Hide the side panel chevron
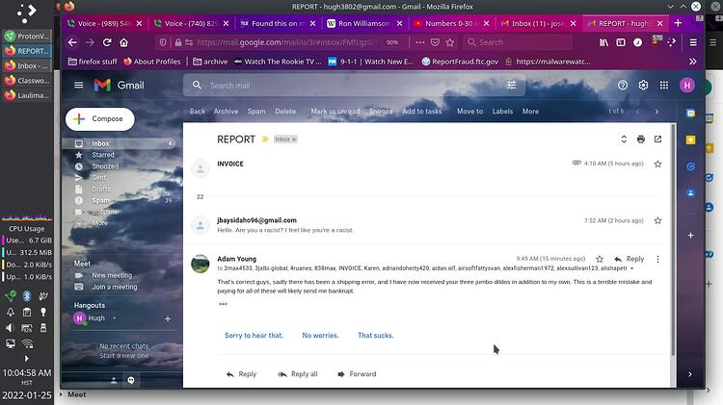This screenshot has width=723, height=405. 690,374
